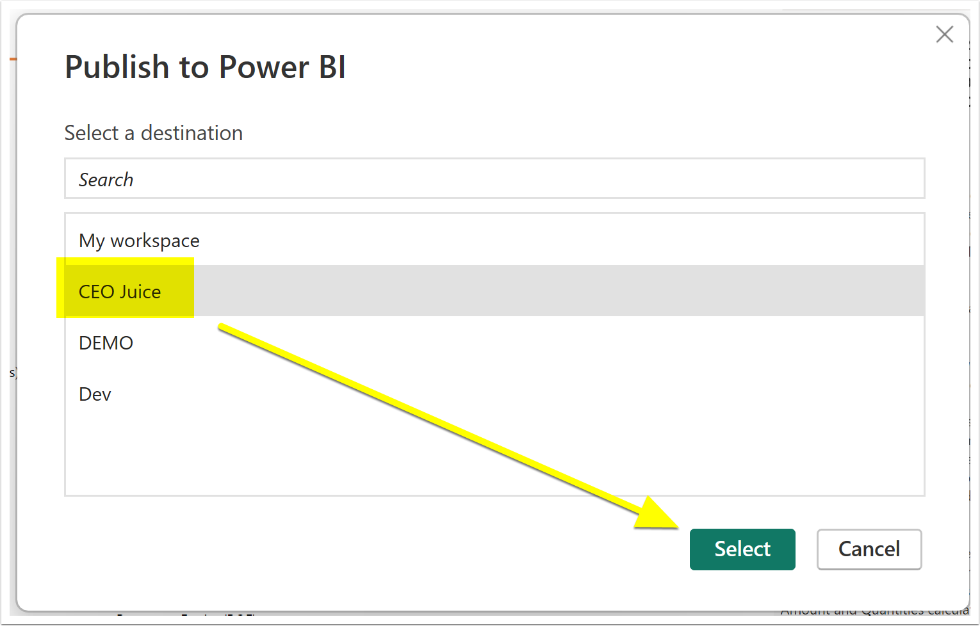Confirm with the green Select button
The height and width of the screenshot is (626, 980).
(742, 549)
